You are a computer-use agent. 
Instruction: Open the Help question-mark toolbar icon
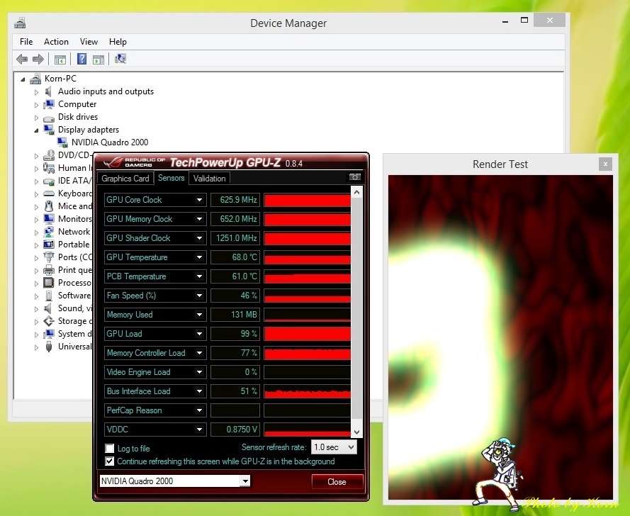tap(81, 59)
